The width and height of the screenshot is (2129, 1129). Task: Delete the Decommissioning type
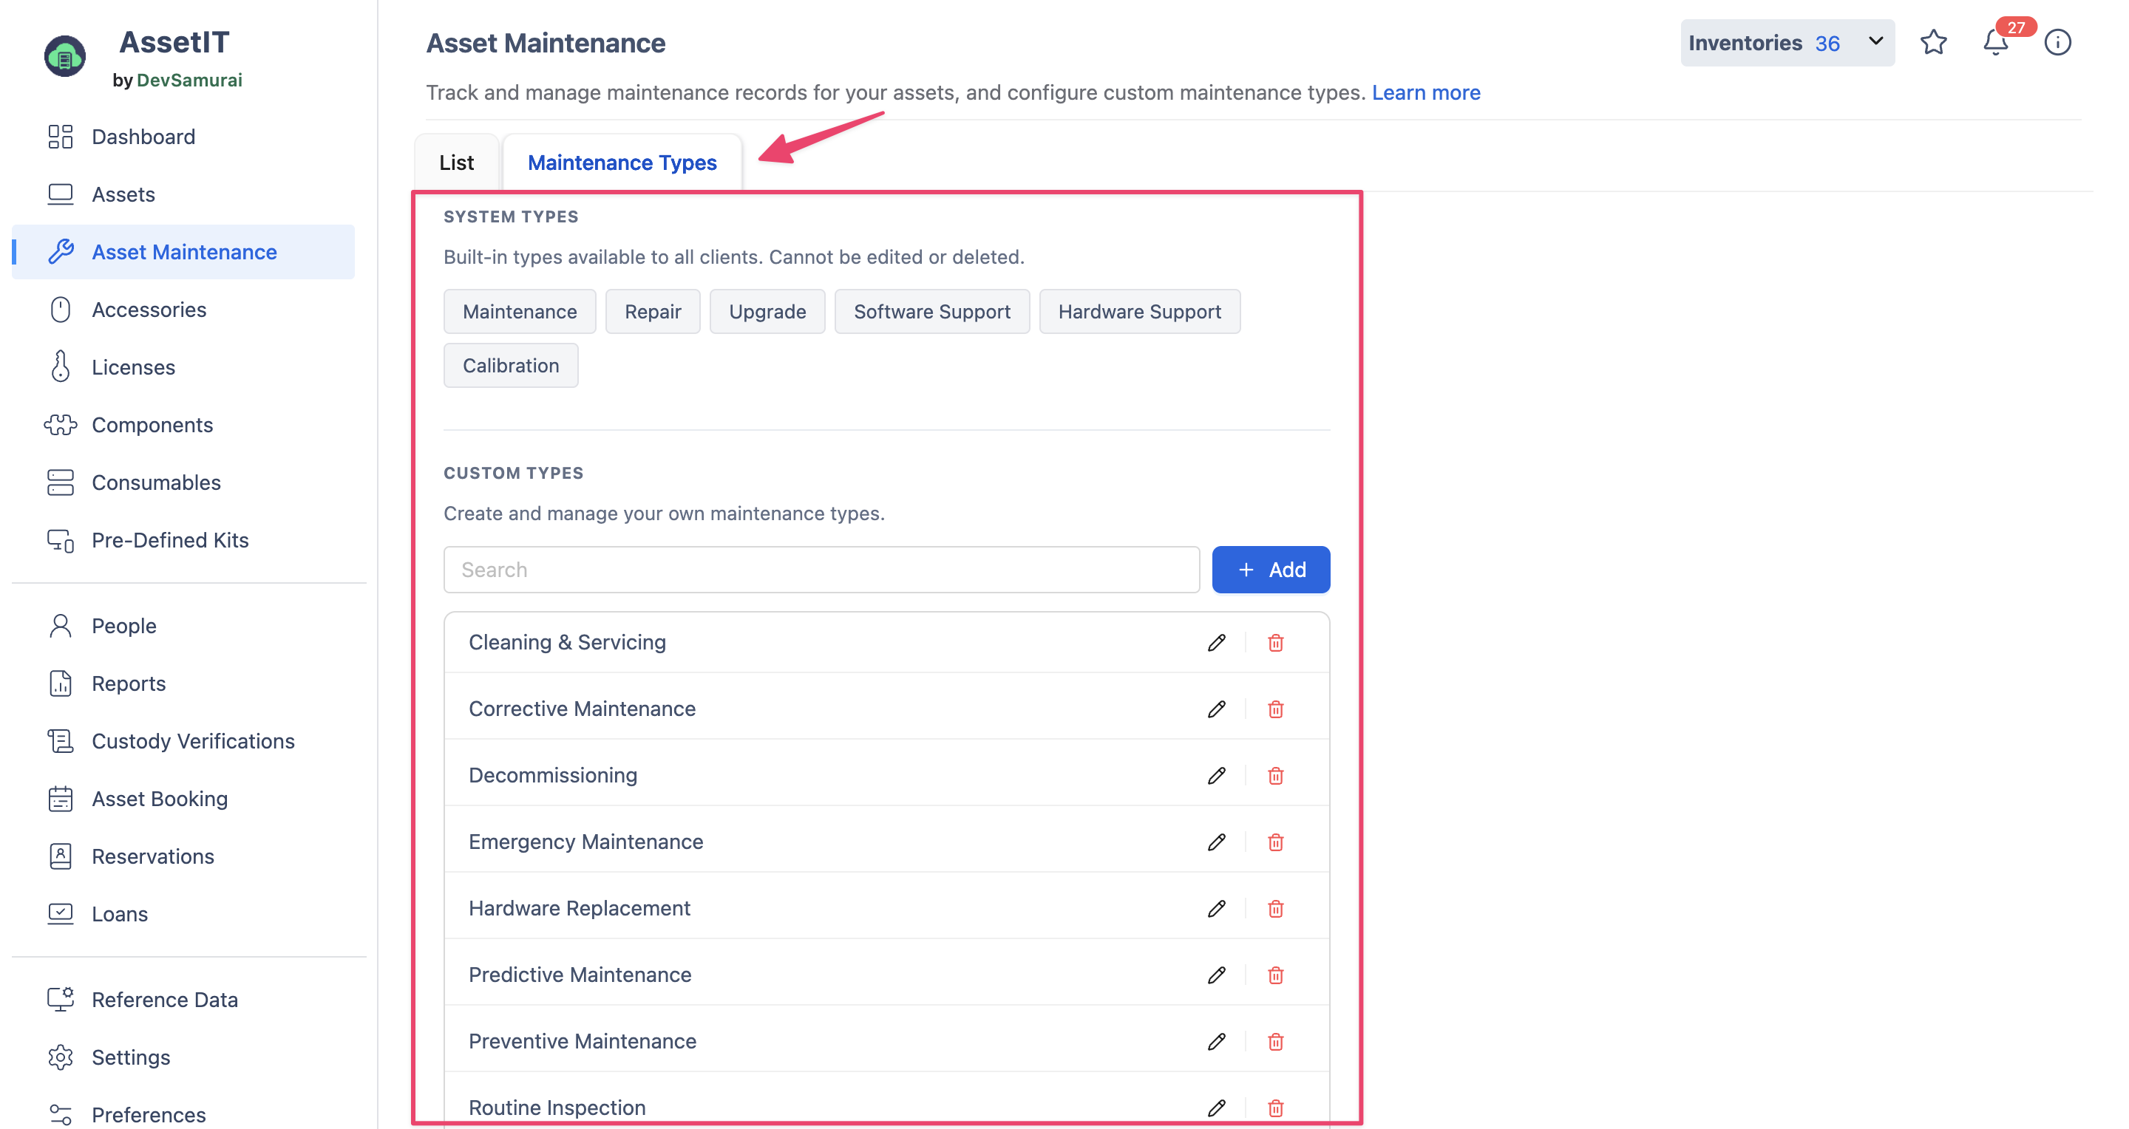click(1275, 776)
